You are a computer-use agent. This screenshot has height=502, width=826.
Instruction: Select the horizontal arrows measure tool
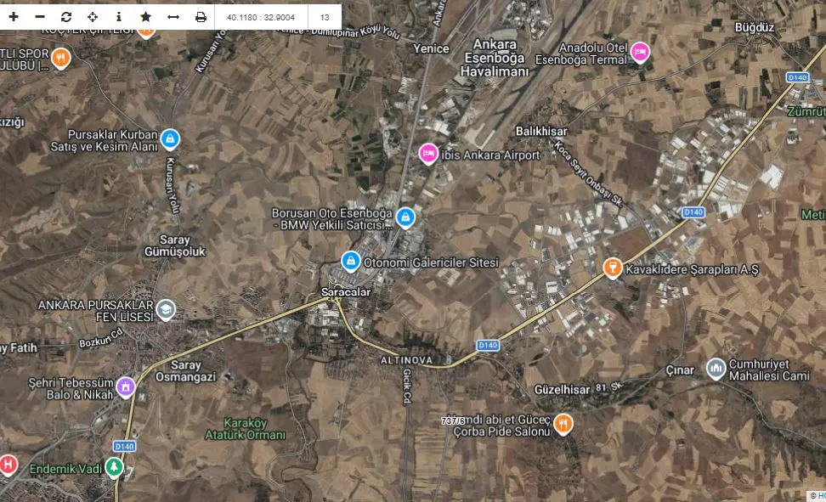coord(173,17)
